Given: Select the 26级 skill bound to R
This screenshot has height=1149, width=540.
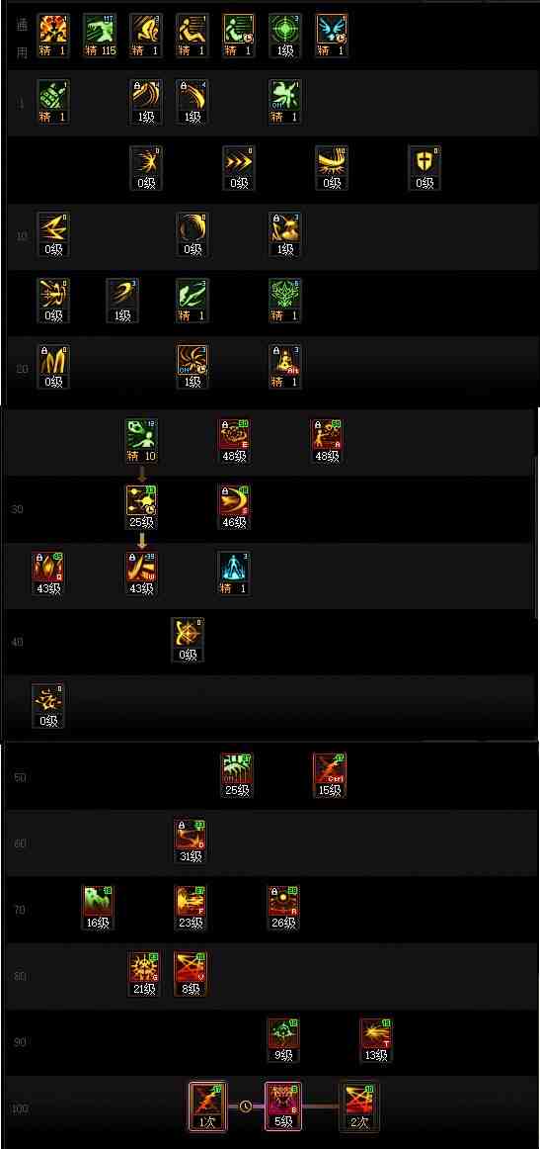Looking at the screenshot, I should tap(284, 907).
